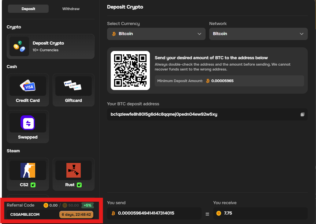
Task: Switch to the Withdraw tab
Action: pyautogui.click(x=71, y=9)
